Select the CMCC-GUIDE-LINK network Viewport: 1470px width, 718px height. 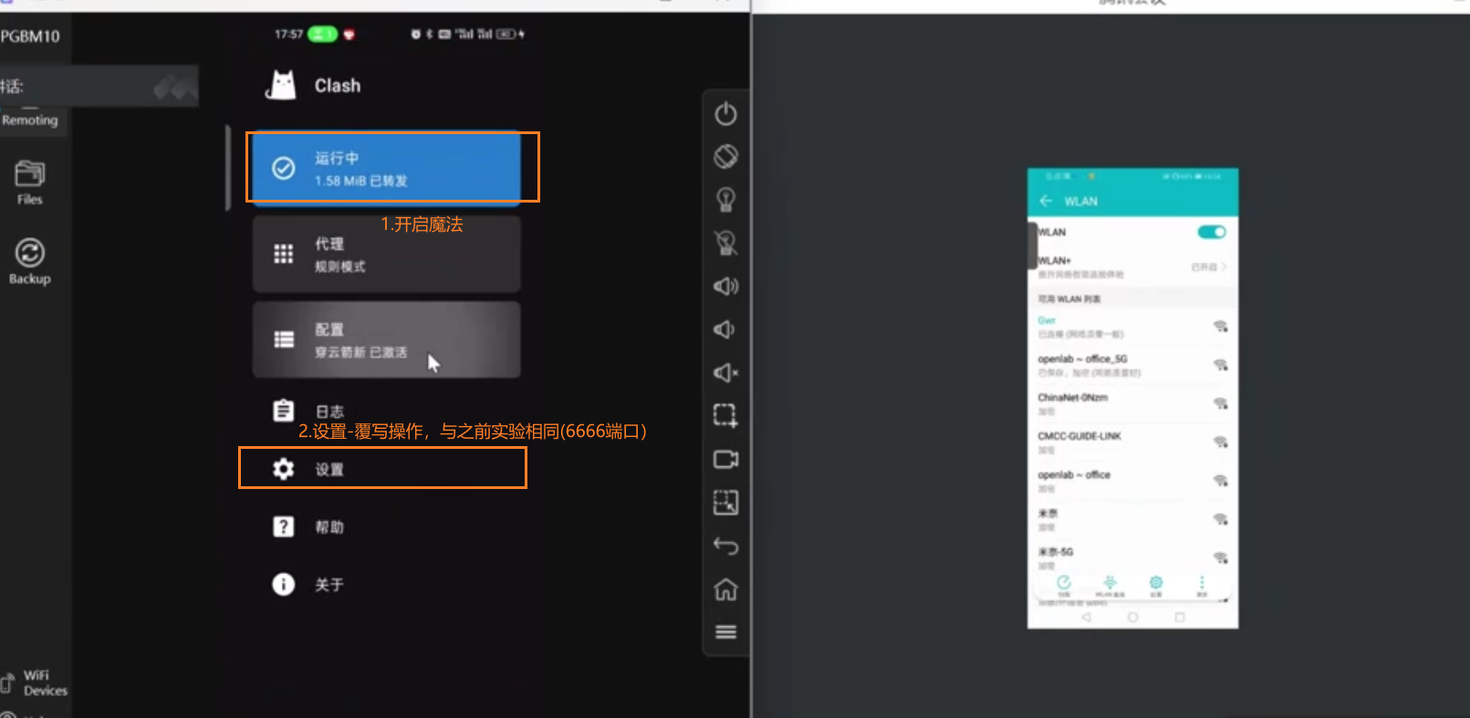click(x=1132, y=442)
